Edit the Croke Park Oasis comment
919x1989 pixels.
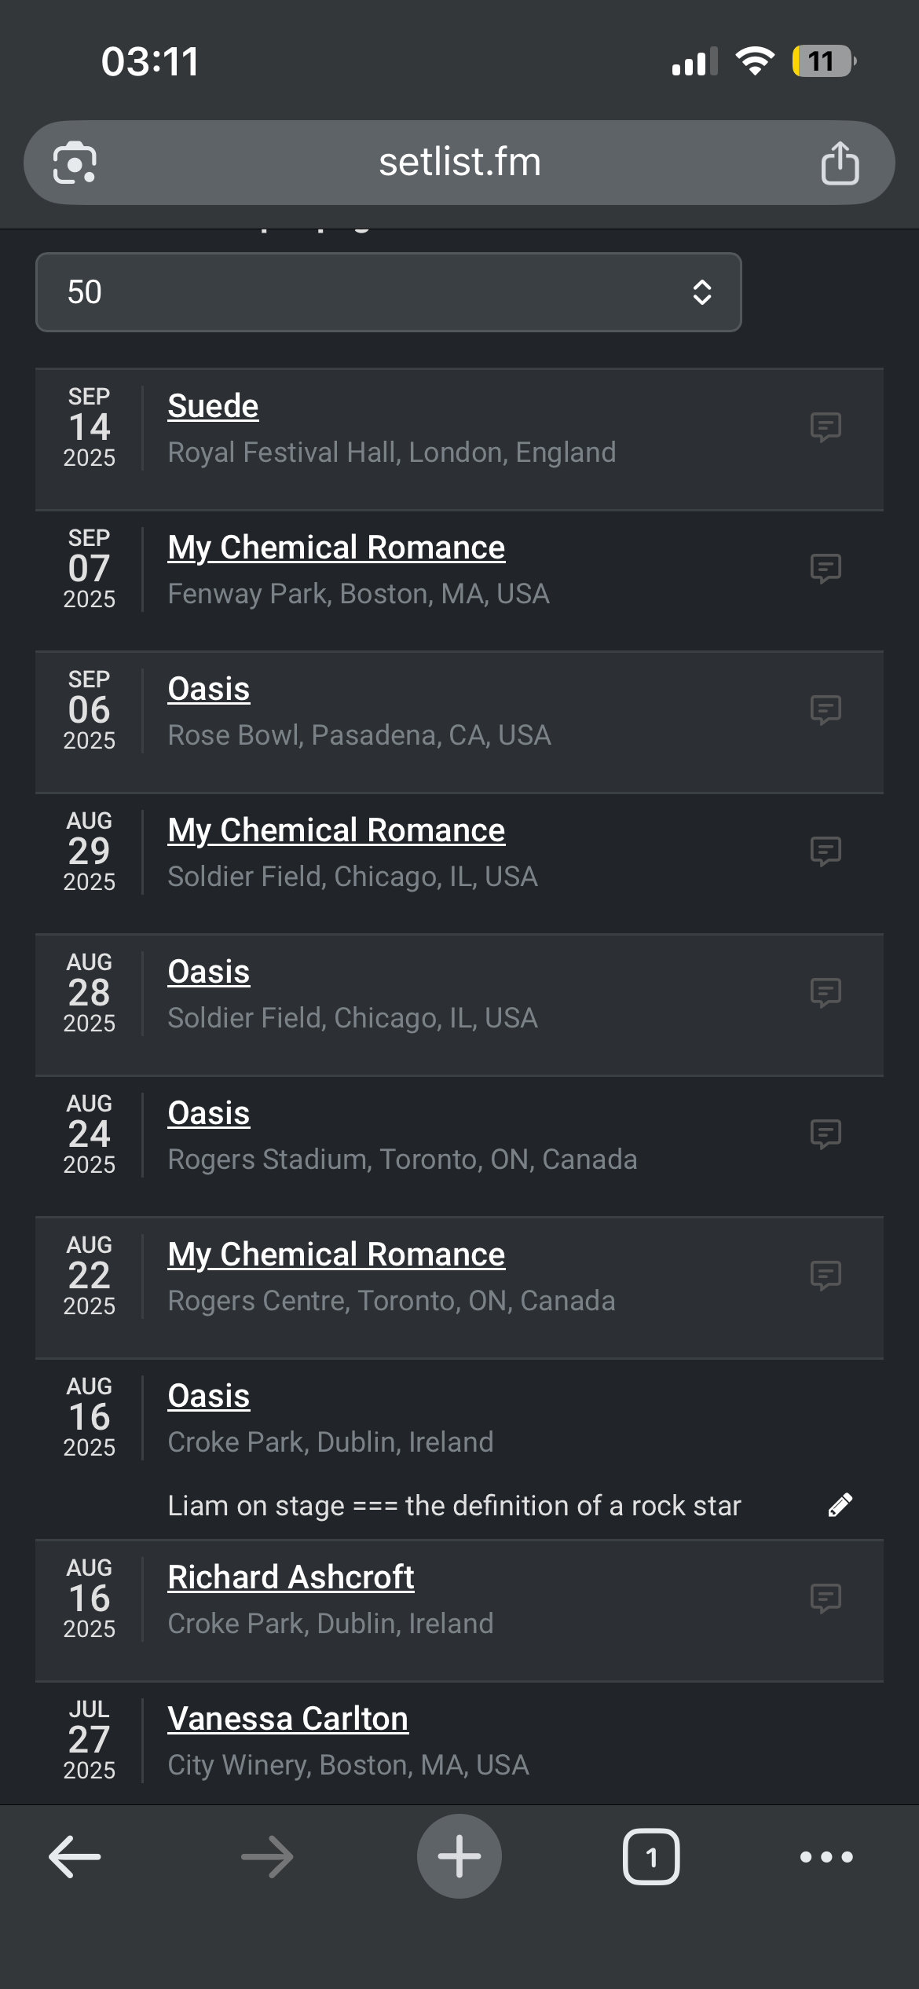pos(840,1505)
